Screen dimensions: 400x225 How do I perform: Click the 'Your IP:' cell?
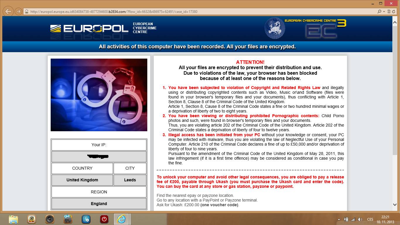(99, 145)
